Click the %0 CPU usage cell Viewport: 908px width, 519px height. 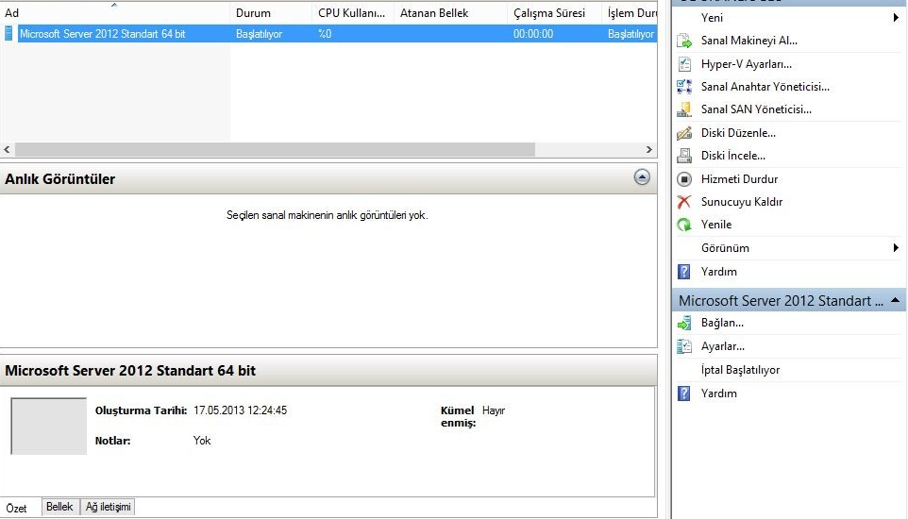coord(325,34)
